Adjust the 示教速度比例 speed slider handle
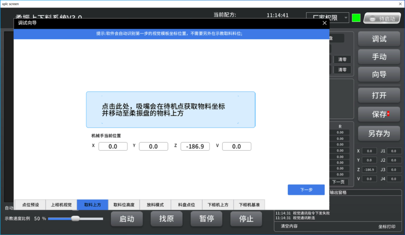 coord(75,219)
